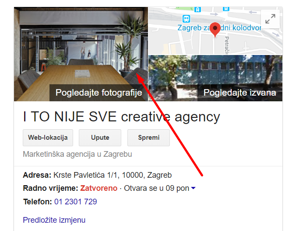Image resolution: width=292 pixels, height=231 pixels.
Task: Click the Pogledajte fotografije caption
Action: (x=99, y=93)
